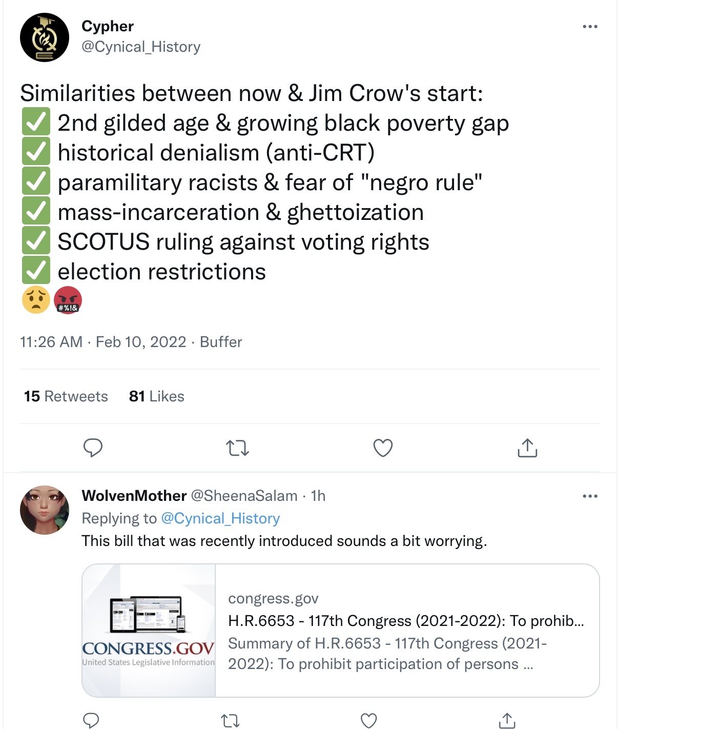View the 81 Likes list
Screen dimensions: 701x729
(x=157, y=396)
